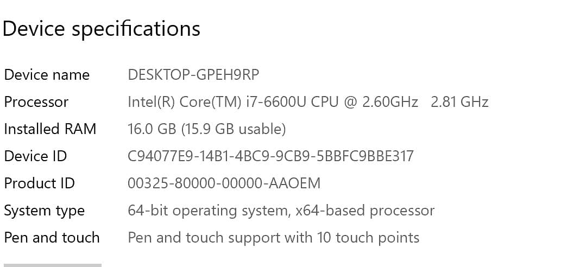
Task: Select the Product ID value ending AAOEM
Action: 224,183
